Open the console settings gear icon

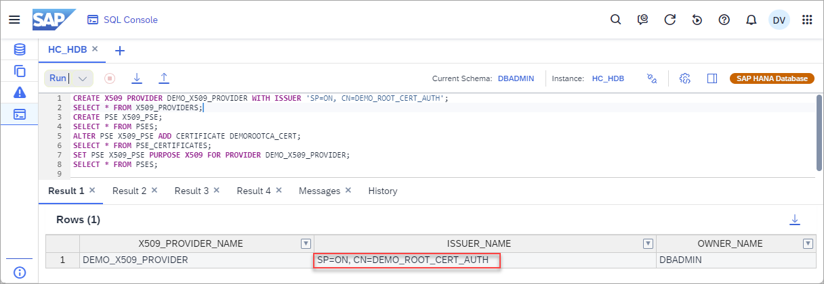684,78
